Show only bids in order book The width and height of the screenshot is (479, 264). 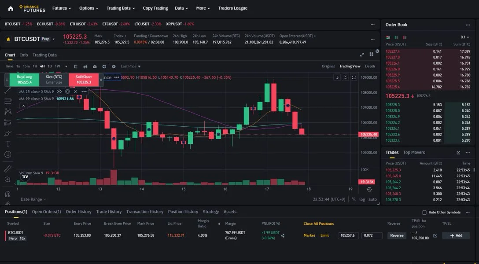396,37
